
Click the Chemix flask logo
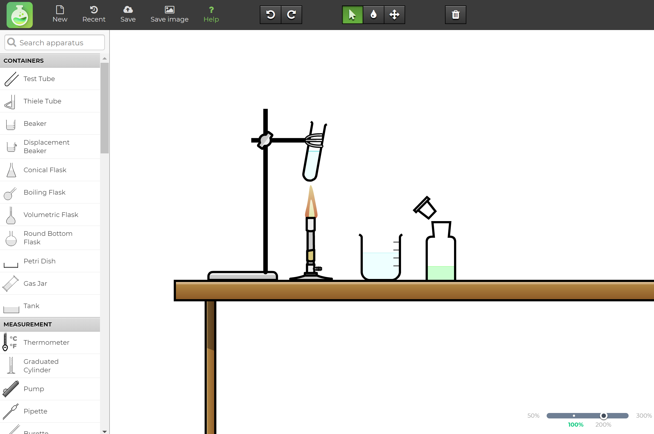pyautogui.click(x=19, y=15)
